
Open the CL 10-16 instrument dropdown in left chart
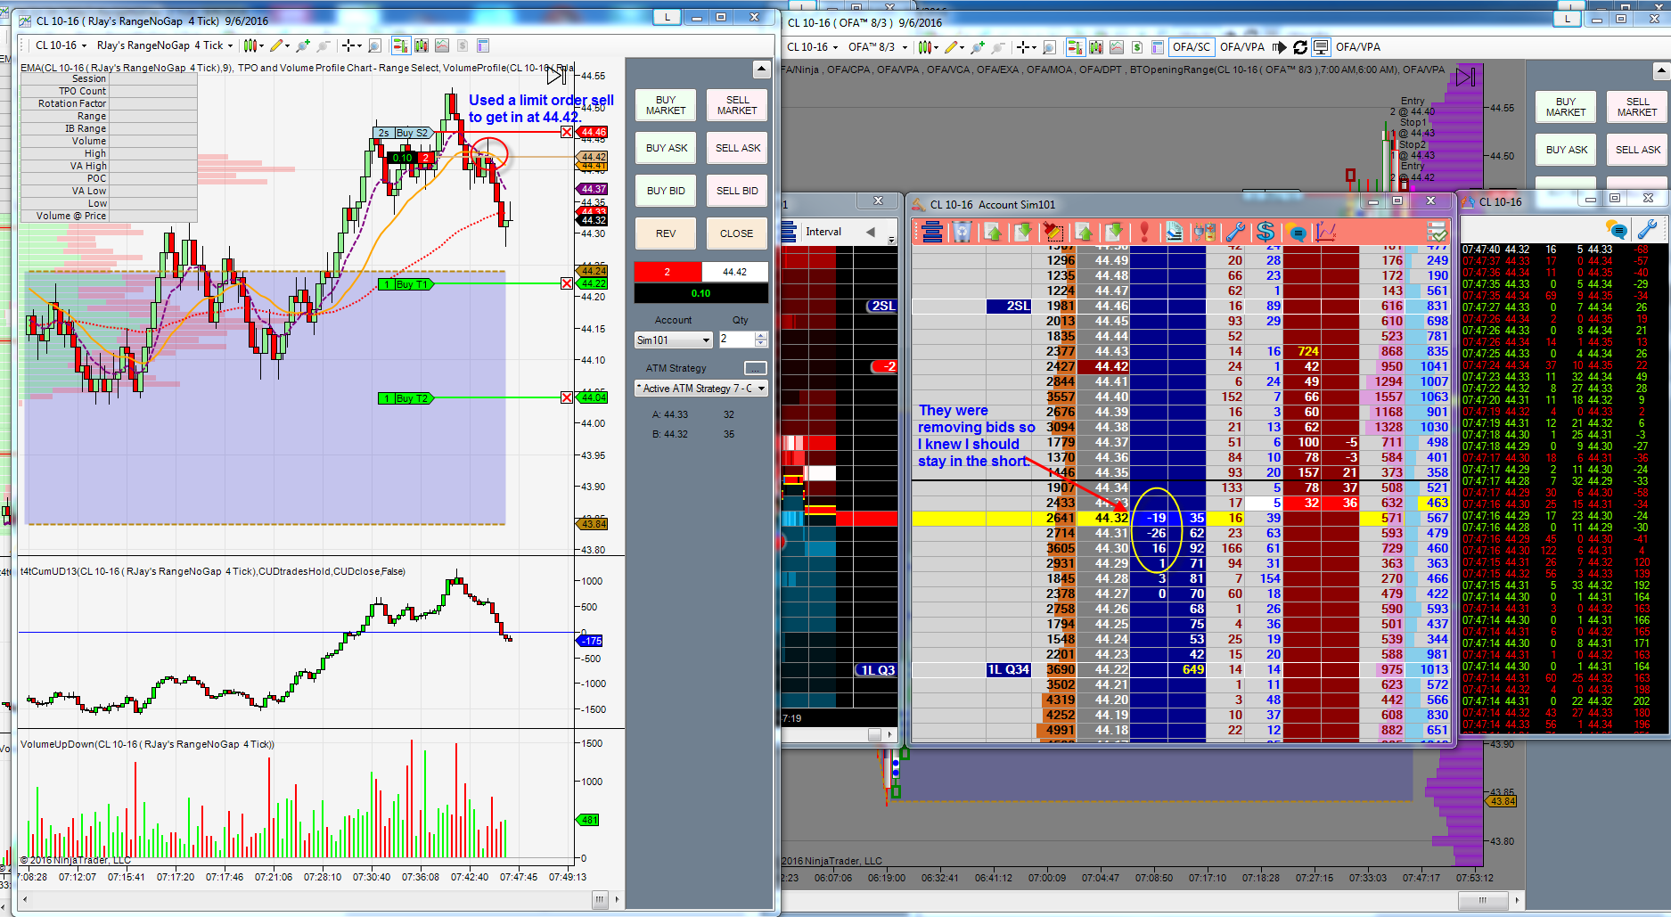[x=61, y=45]
